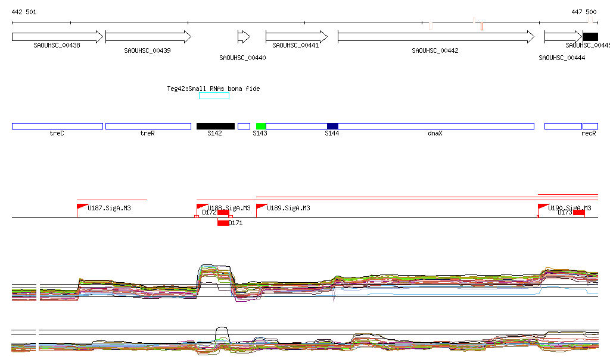The image size is (610, 363).
Task: Click the black SAOUHSC_00445 gene block
Action: click(x=590, y=37)
